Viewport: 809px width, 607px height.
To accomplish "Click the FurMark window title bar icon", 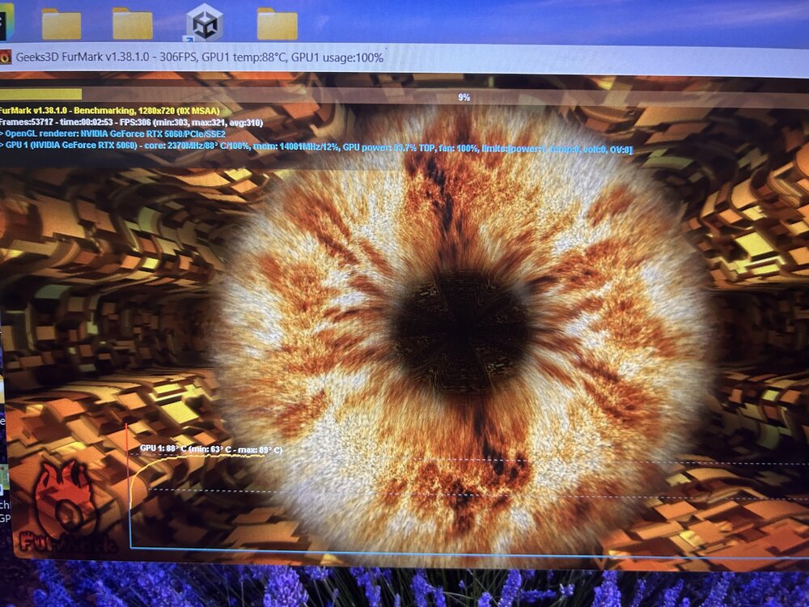I will [5, 57].
